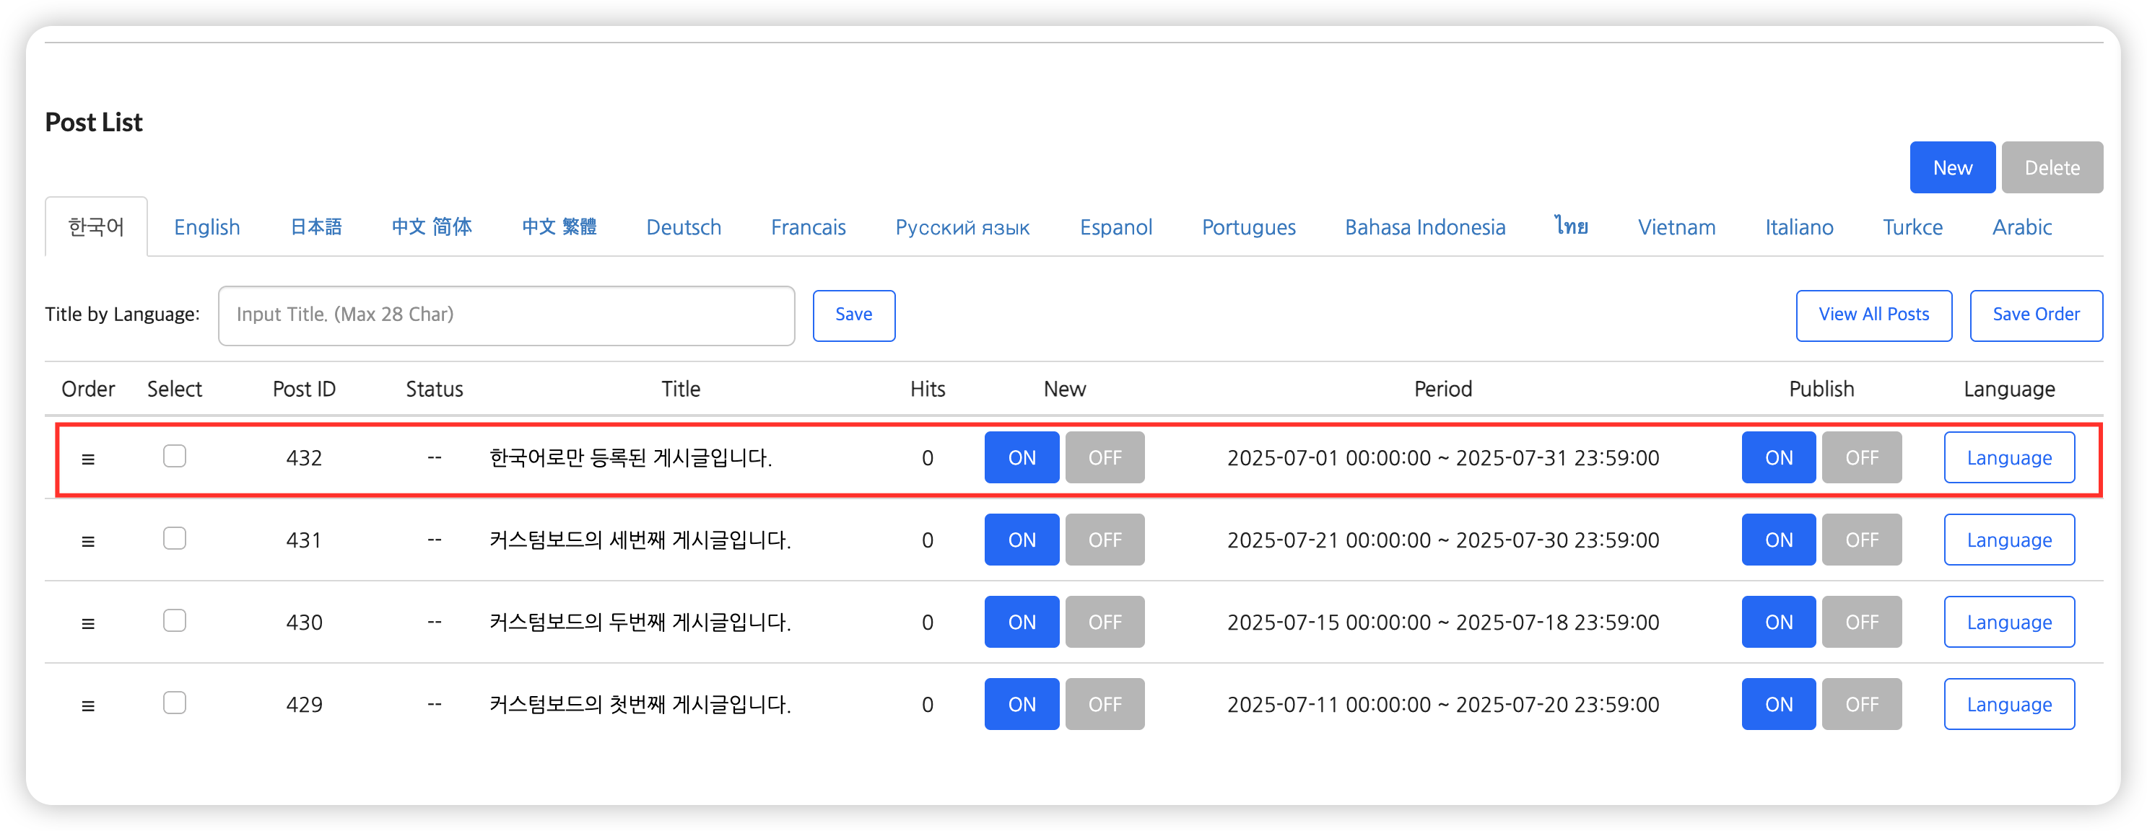The image size is (2147, 831).
Task: Turn New OFF for post 432
Action: click(1105, 458)
